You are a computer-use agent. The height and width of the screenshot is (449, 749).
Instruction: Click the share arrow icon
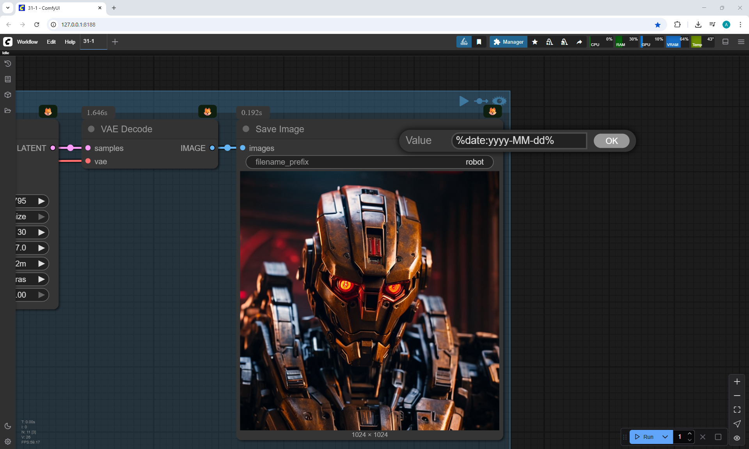point(579,42)
